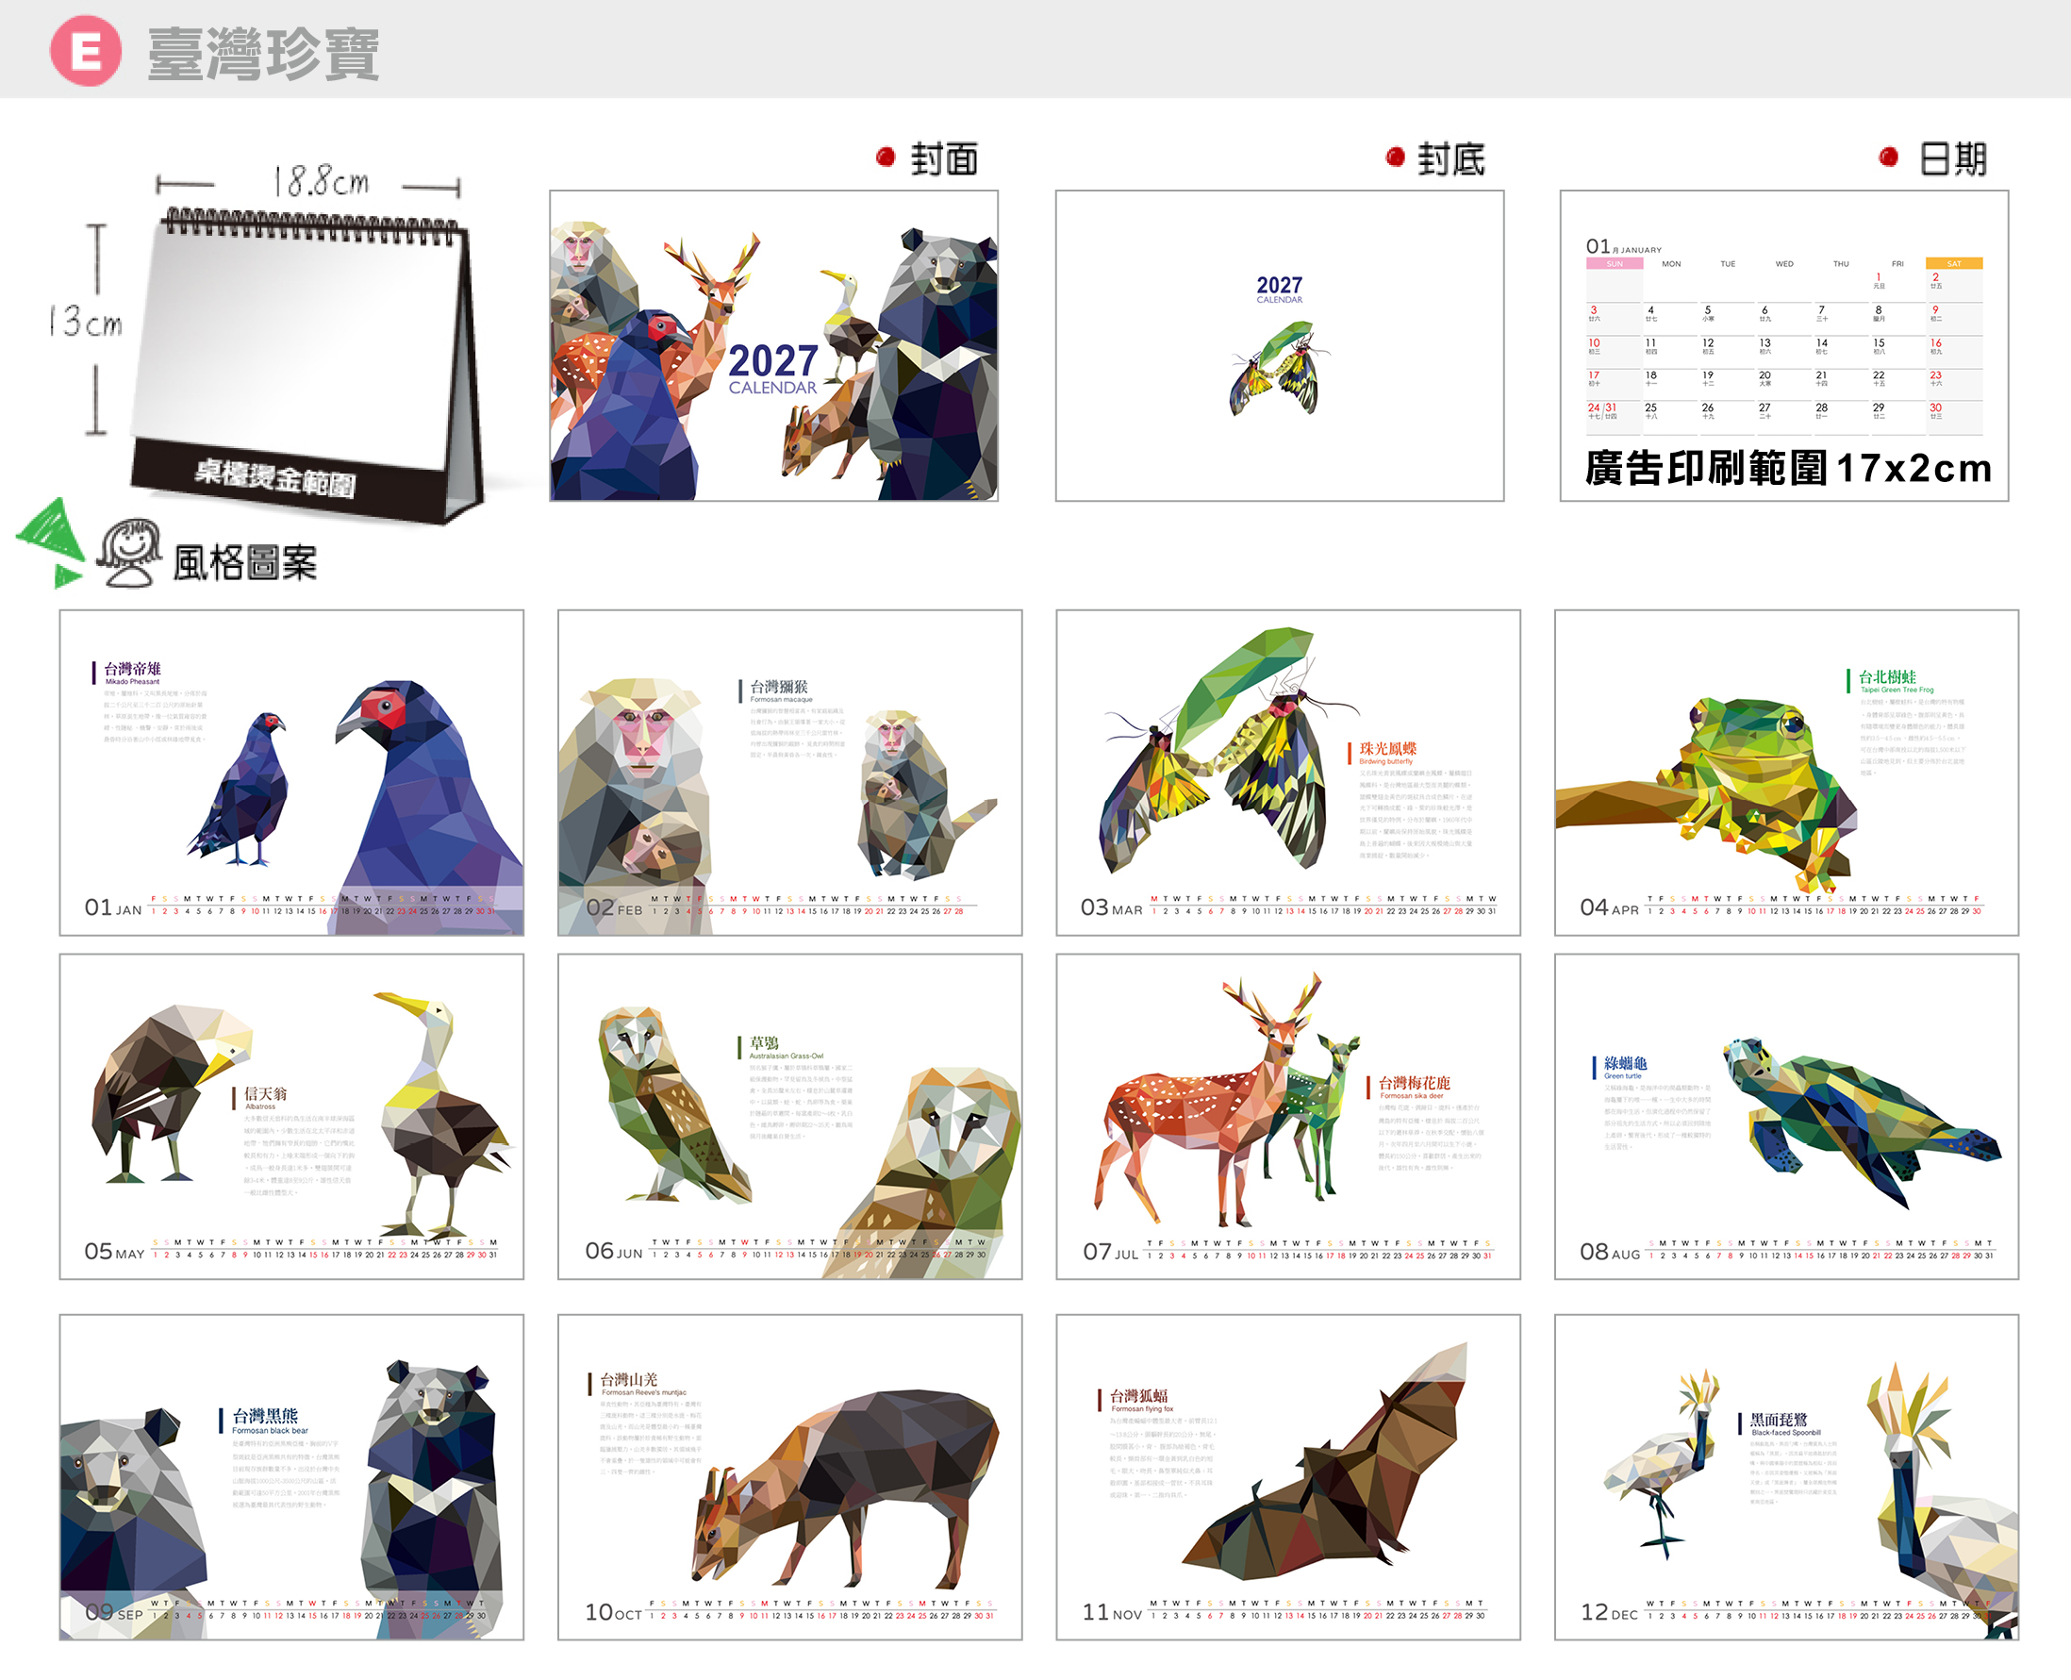
Task: Open the back cover butterfly thumbnail
Action: pos(1280,345)
